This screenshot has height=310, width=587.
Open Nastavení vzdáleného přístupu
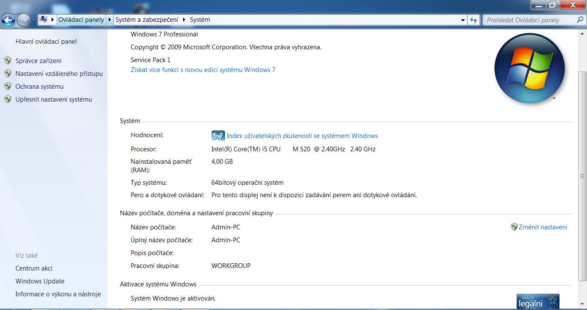point(59,74)
